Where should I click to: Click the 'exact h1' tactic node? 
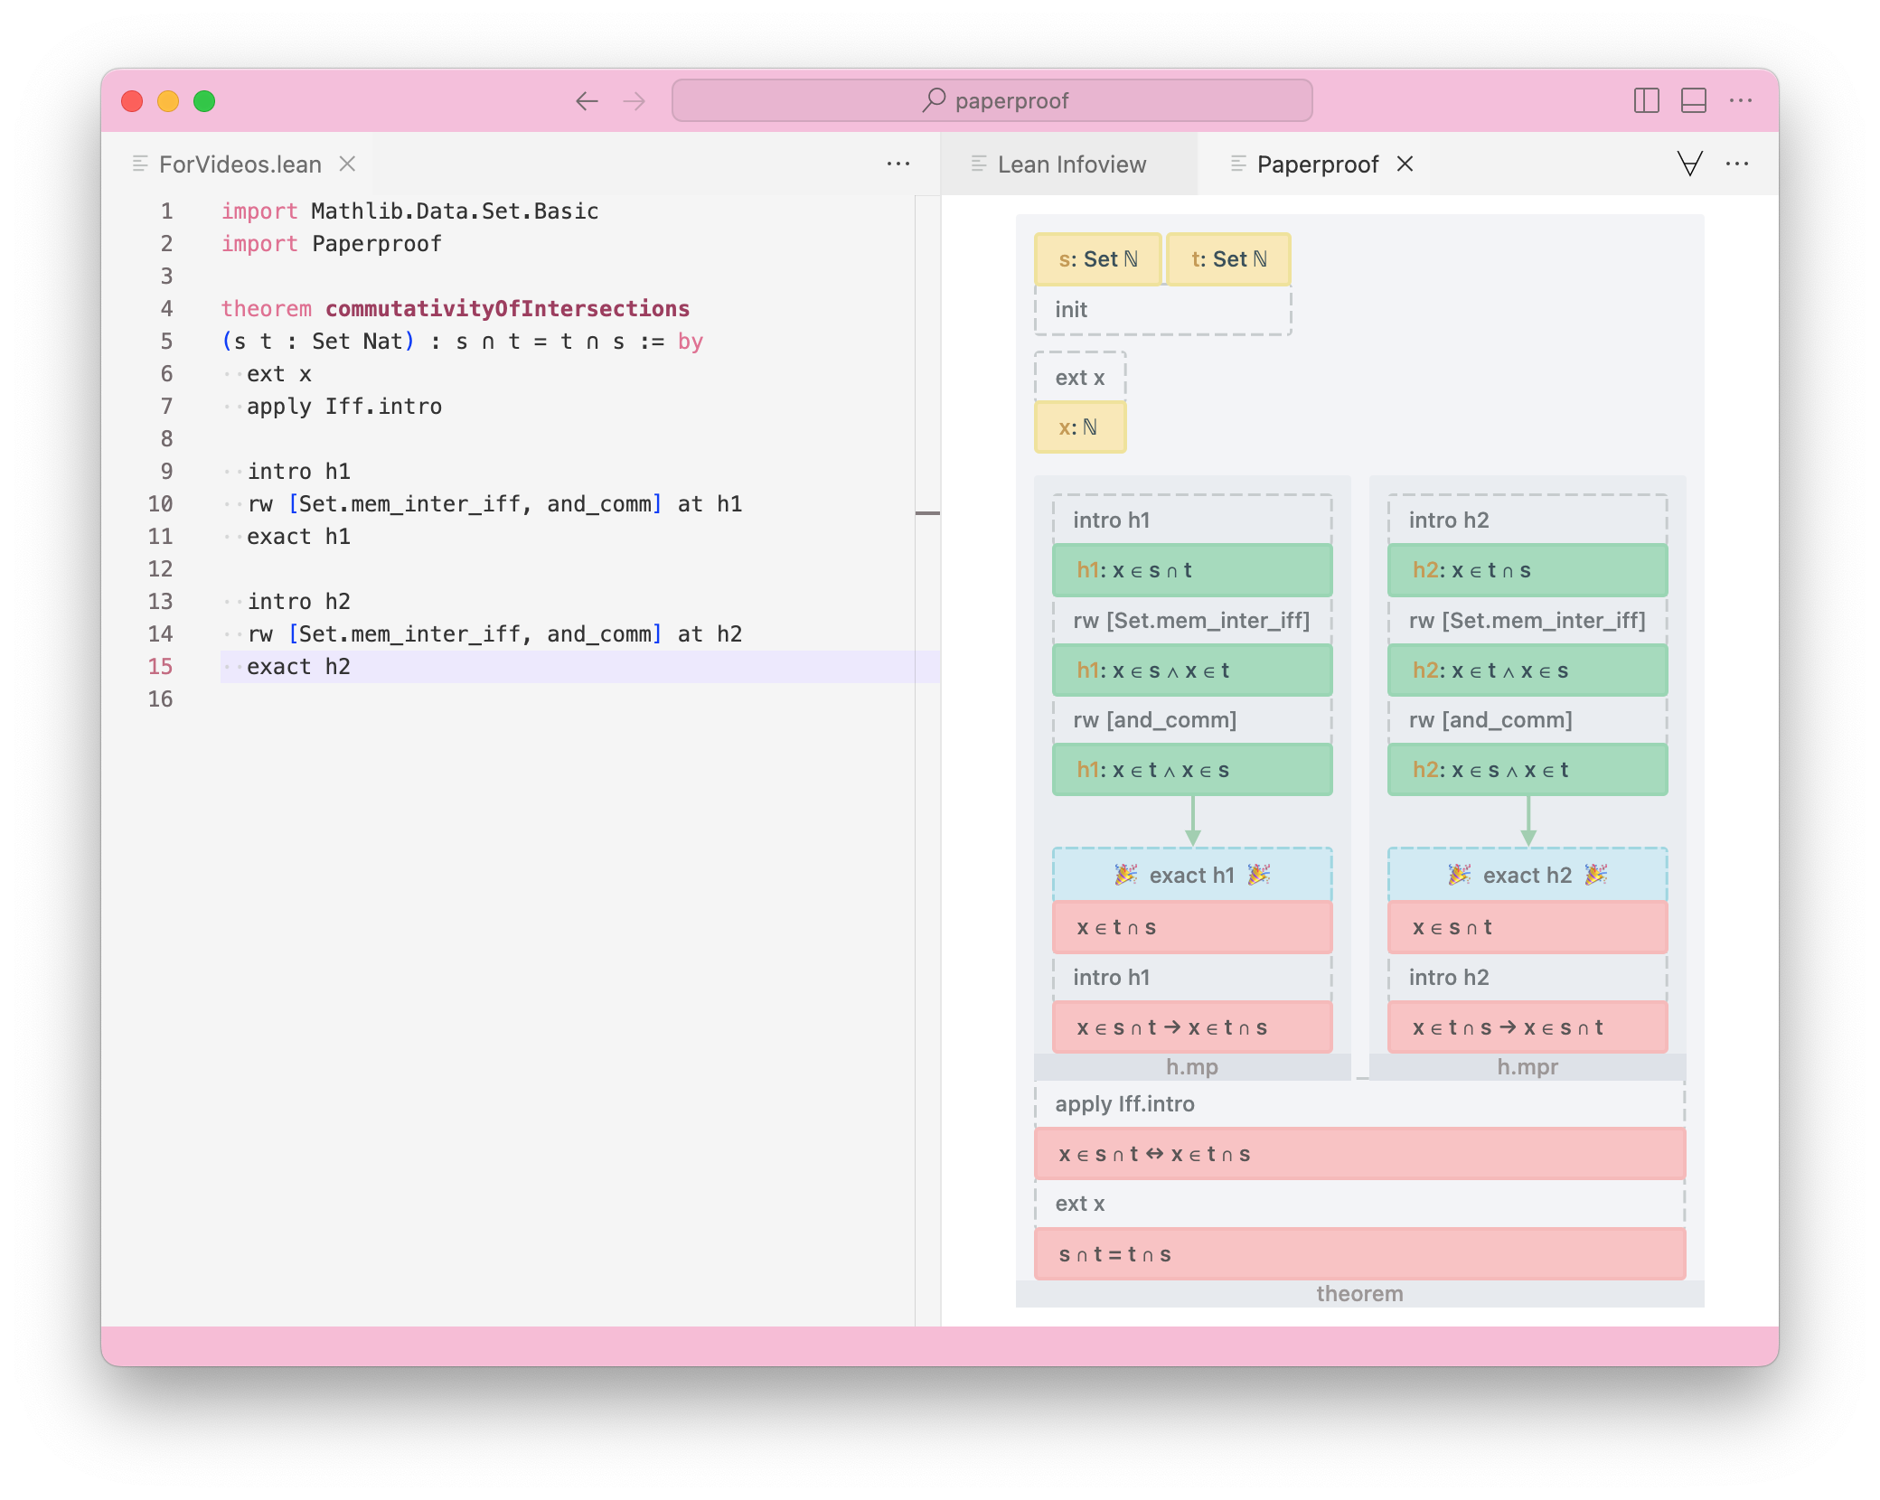pyautogui.click(x=1191, y=875)
